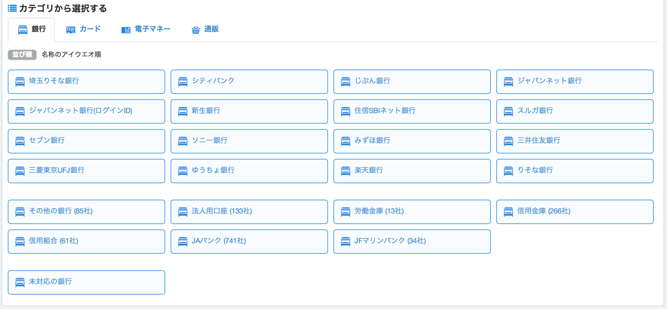Select ジャパンネット銀行(ログインID)

[x=87, y=111]
